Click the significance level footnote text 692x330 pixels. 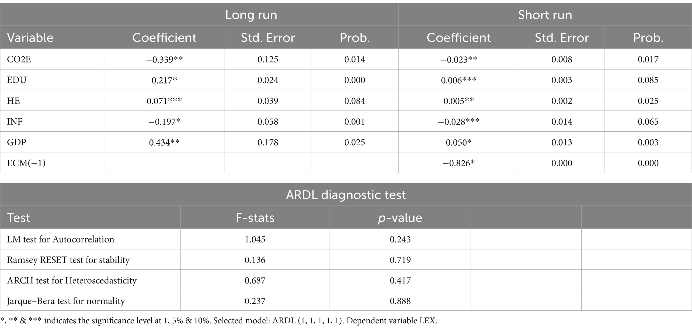(x=219, y=321)
